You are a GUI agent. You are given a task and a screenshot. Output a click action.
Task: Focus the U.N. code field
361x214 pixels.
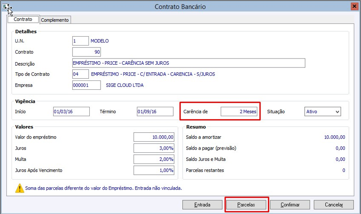point(80,41)
